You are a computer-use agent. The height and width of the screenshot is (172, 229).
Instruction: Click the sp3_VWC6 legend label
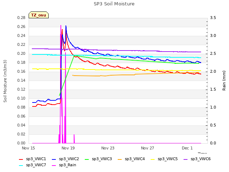point(200,159)
